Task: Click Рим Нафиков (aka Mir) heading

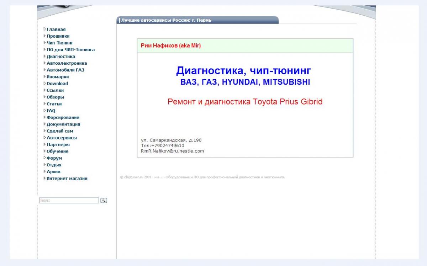Action: 171,46
